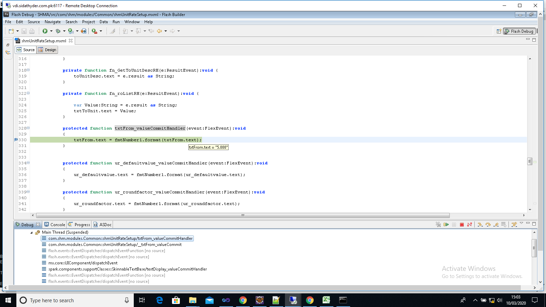Image resolution: width=546 pixels, height=307 pixels.
Task: Collapse function fold marker at line 318
Action: click(x=28, y=70)
